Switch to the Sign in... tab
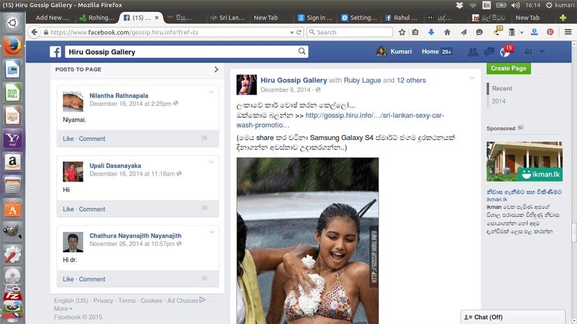The width and height of the screenshot is (577, 324). pos(315,17)
